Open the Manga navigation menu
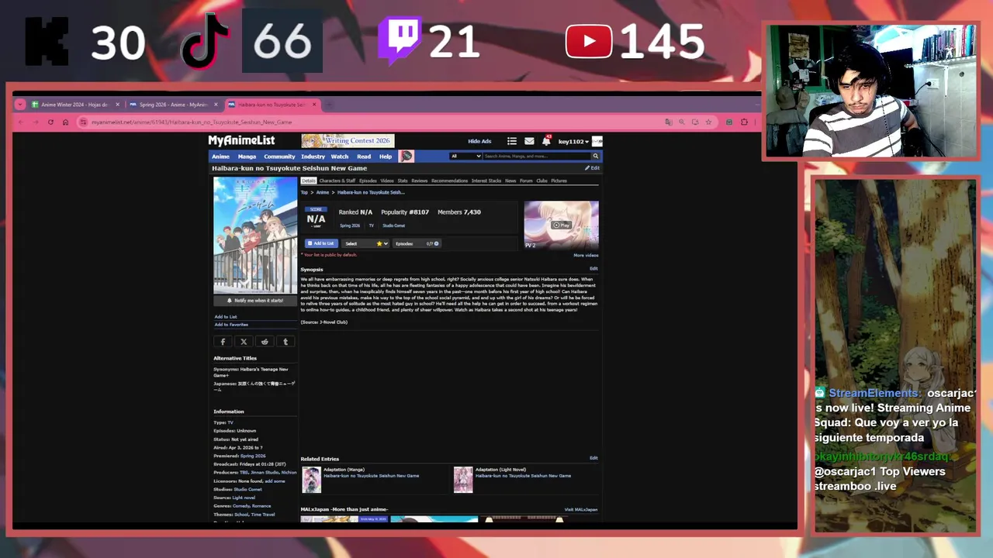993x558 pixels. 247,157
